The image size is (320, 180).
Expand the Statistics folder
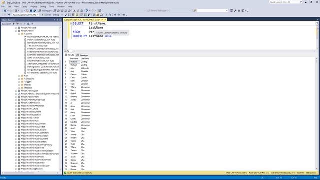[x=19, y=88]
